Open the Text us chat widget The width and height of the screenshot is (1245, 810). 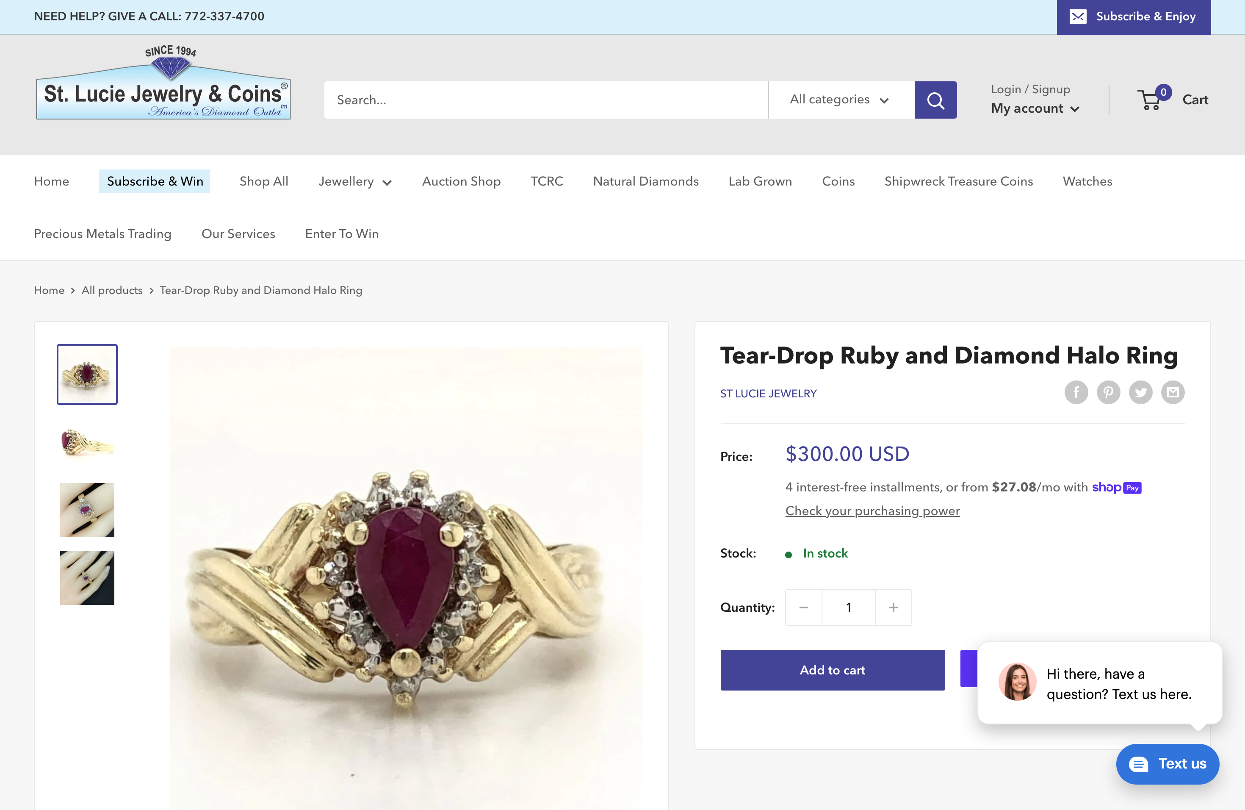point(1168,764)
